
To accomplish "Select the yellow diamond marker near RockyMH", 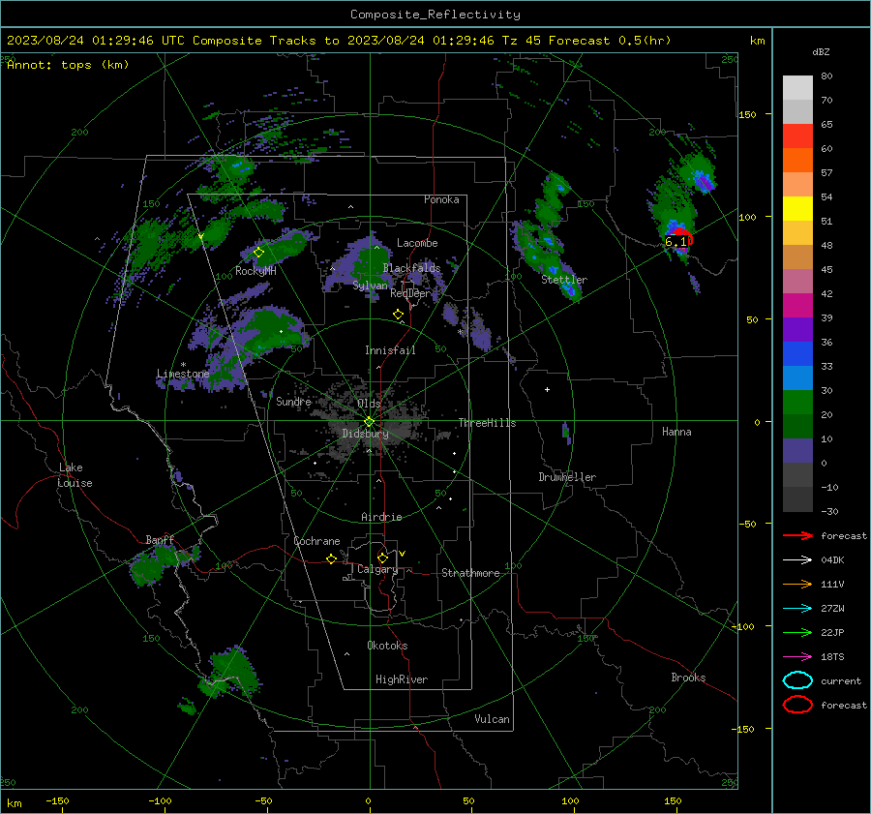I will tap(258, 253).
